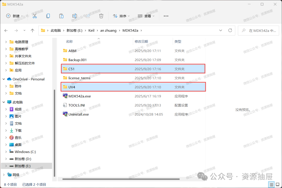Click the 配置设置 type of TOOLS.INI
Screen dimensions: 282x188
pyautogui.click(x=181, y=105)
